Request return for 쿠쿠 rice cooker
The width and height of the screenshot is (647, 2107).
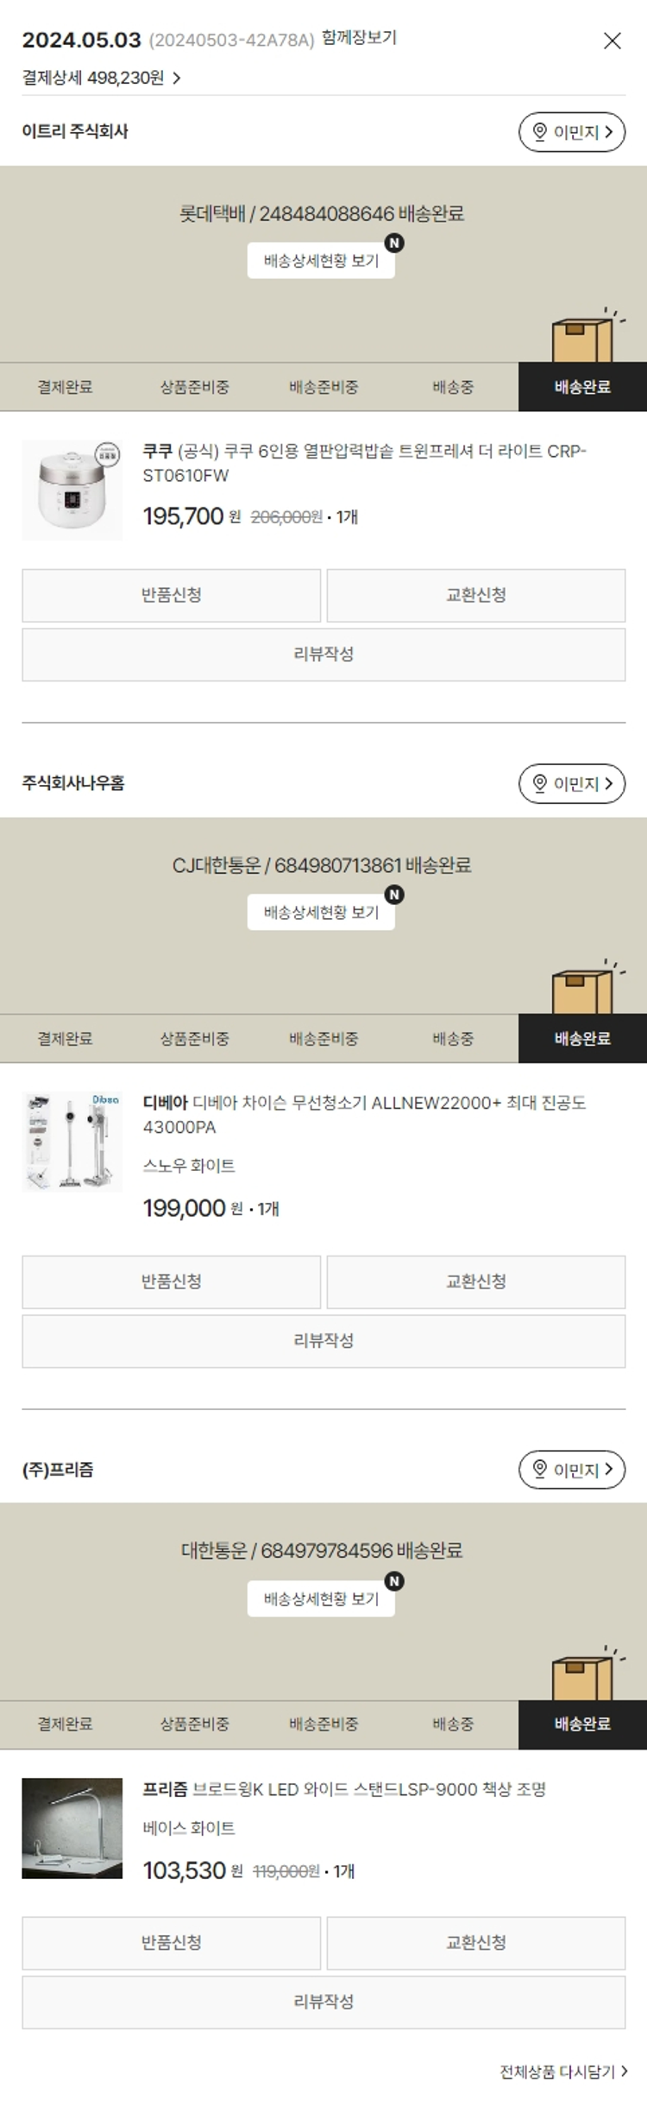point(172,595)
